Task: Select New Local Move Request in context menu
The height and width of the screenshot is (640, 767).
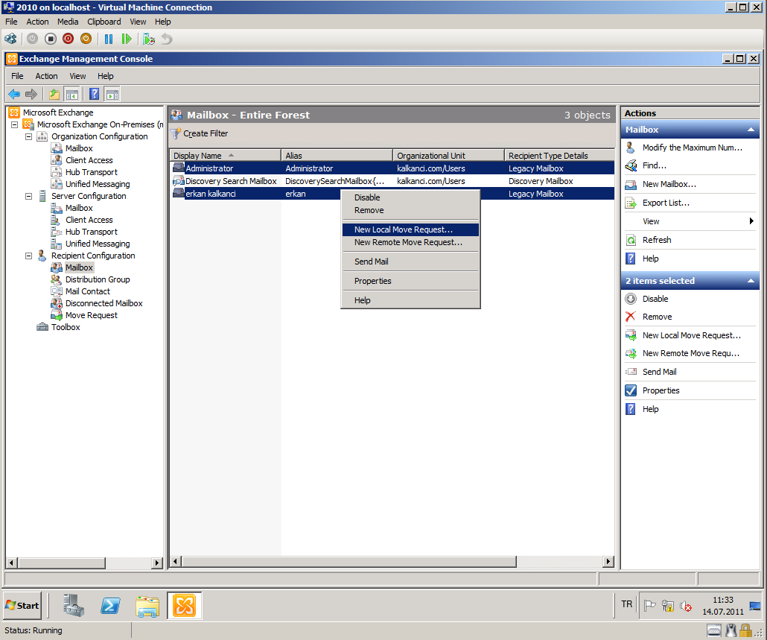Action: point(410,229)
